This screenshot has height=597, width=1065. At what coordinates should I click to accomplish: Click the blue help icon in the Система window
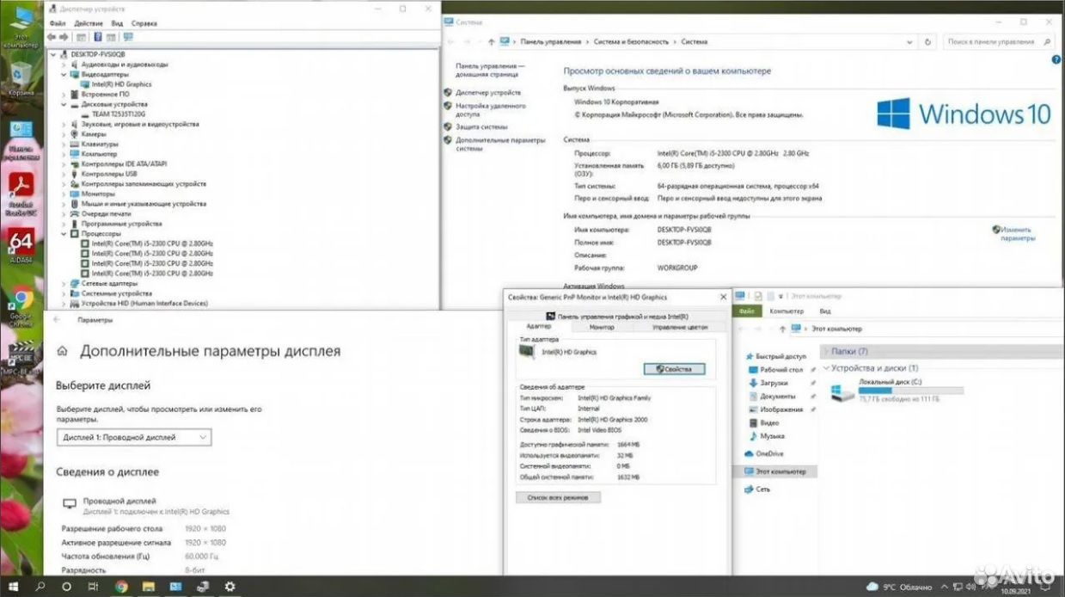pos(1056,59)
